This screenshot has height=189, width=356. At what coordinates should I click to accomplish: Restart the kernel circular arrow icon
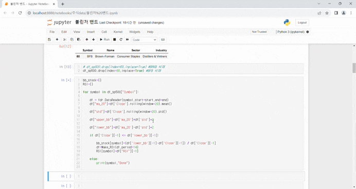121,40
